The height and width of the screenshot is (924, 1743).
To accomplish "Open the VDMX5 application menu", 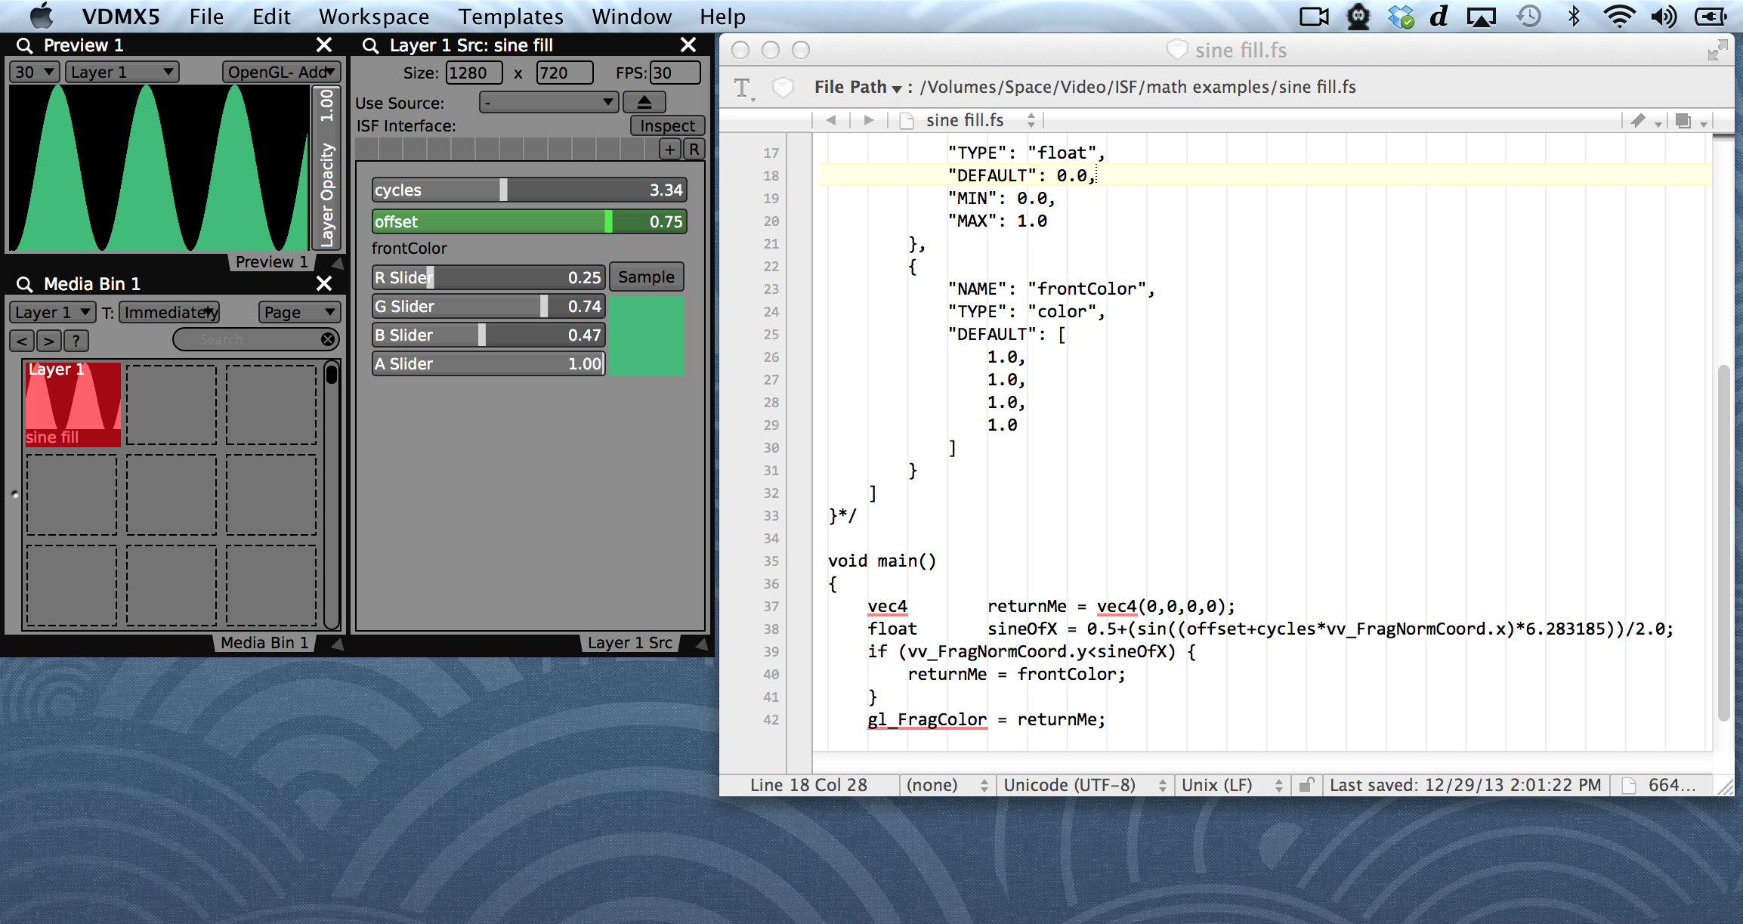I will click(121, 17).
